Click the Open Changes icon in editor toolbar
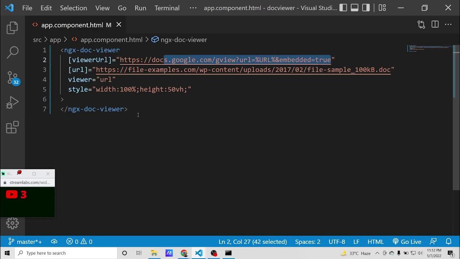 [421, 24]
